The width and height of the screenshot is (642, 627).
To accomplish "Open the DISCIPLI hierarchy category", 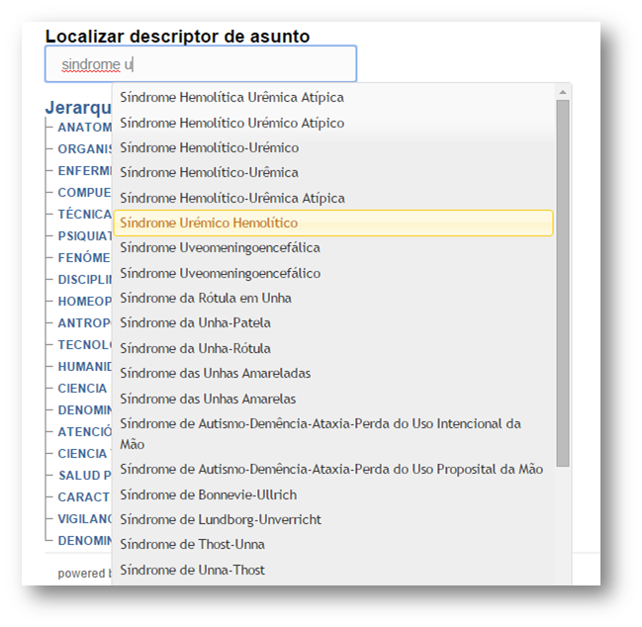I will point(85,280).
